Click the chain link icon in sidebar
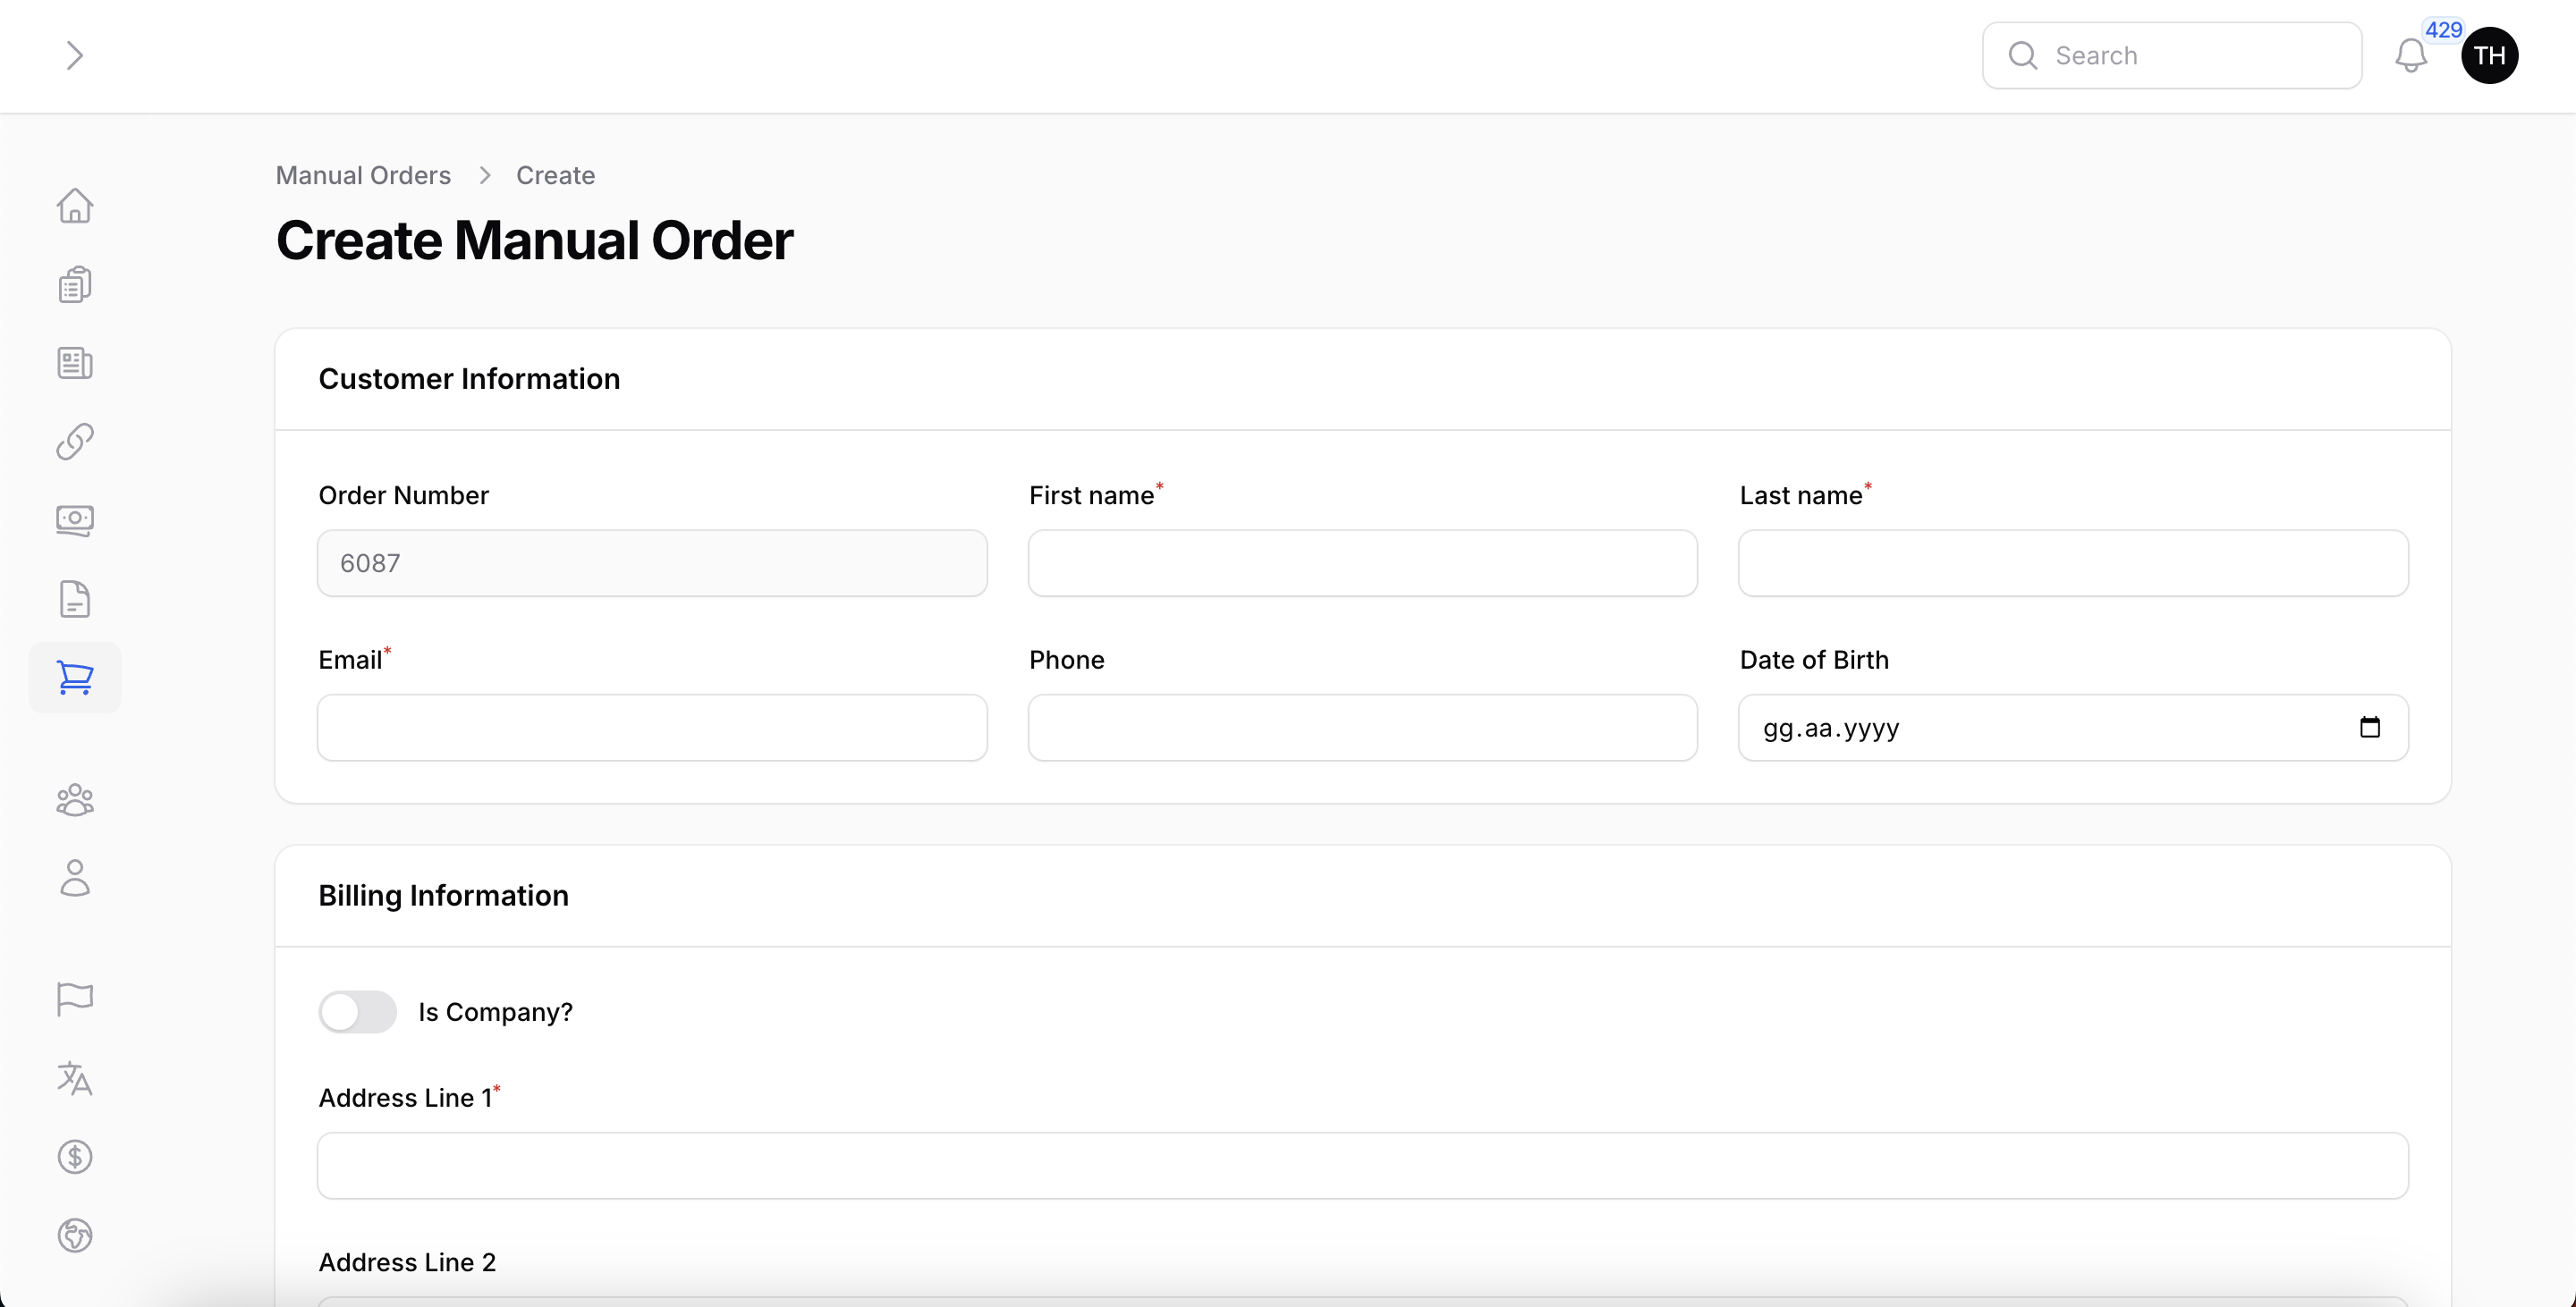 pyautogui.click(x=75, y=442)
